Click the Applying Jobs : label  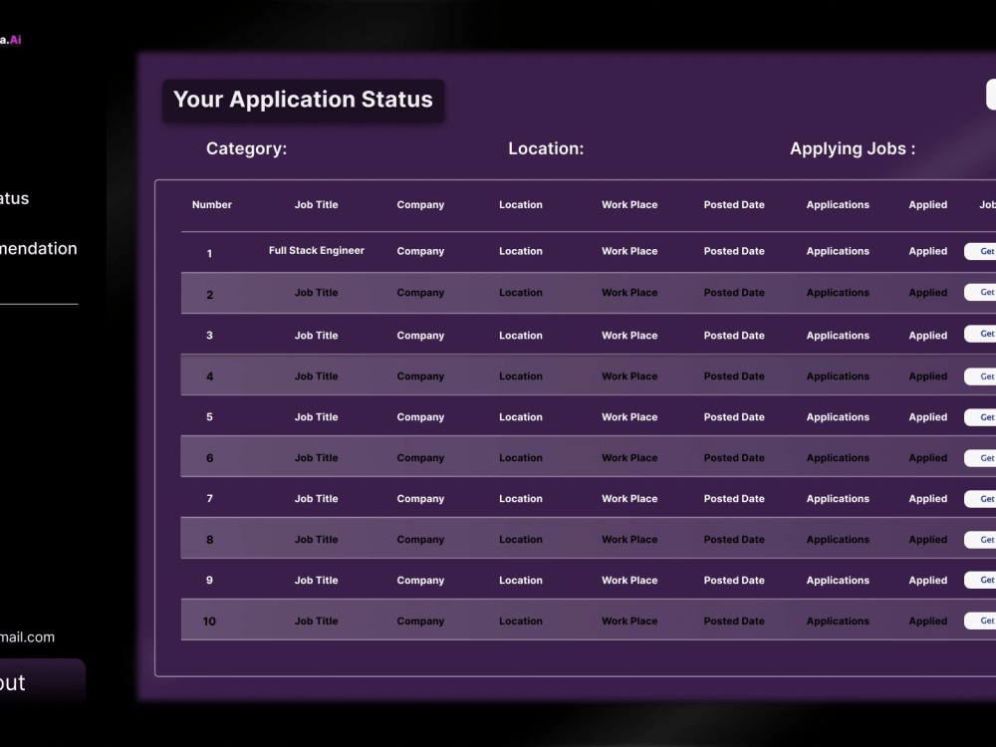point(853,148)
